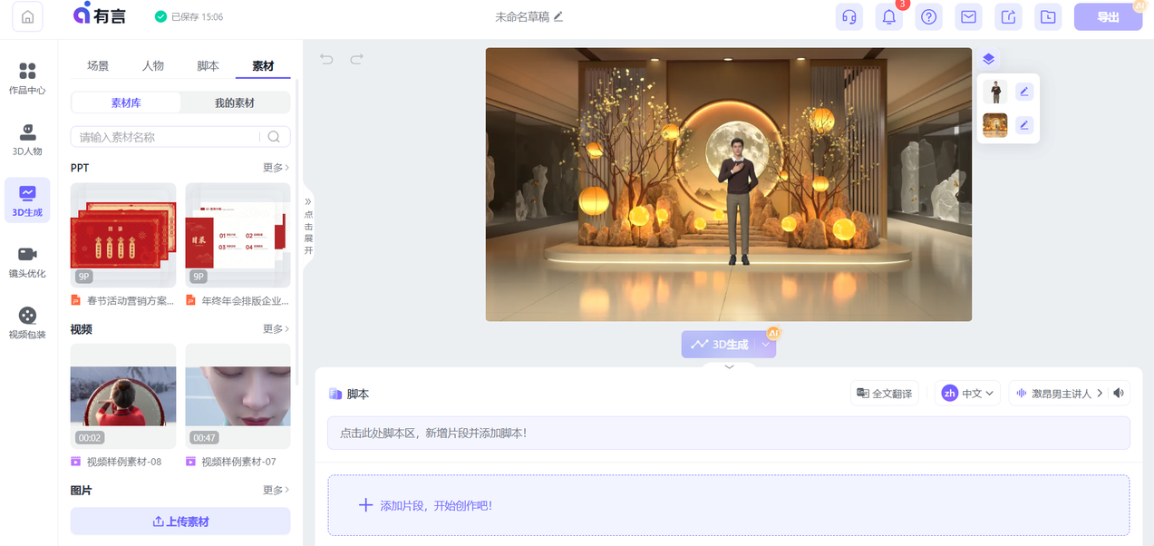This screenshot has height=546, width=1154.
Task: Select 视频包装 in the left sidebar
Action: pyautogui.click(x=26, y=322)
